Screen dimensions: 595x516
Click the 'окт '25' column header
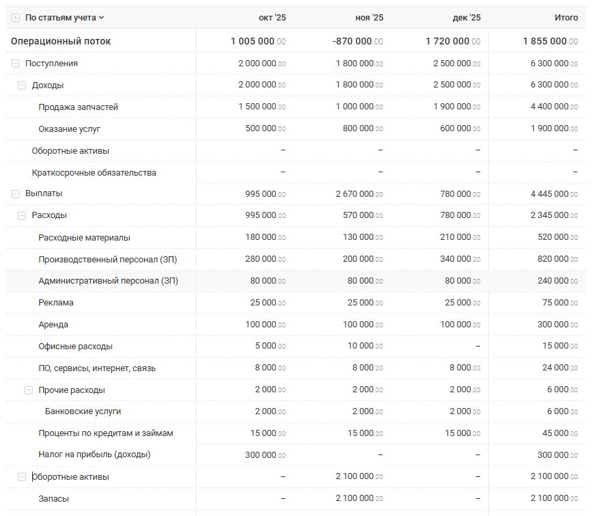pos(272,18)
